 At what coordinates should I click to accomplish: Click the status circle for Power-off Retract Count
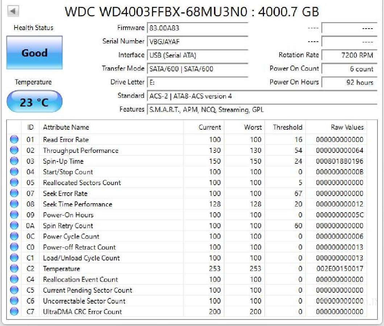[x=14, y=247]
